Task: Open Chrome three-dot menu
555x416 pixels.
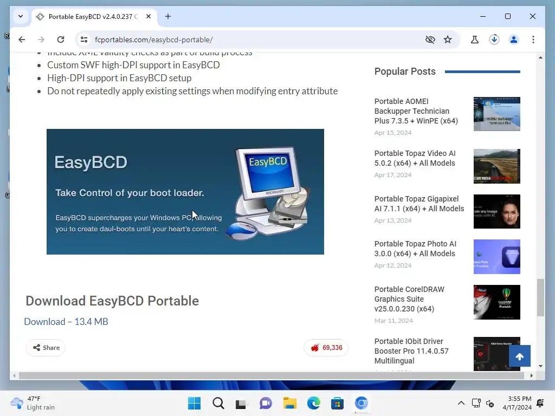Action: click(x=533, y=40)
